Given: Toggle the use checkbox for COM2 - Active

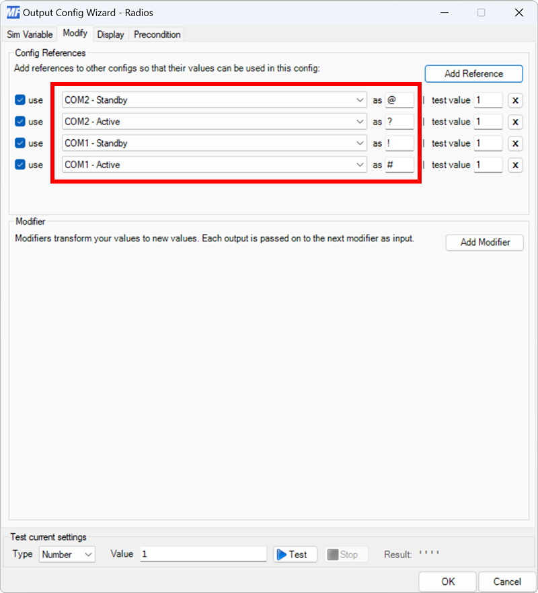Looking at the screenshot, I should pyautogui.click(x=20, y=121).
